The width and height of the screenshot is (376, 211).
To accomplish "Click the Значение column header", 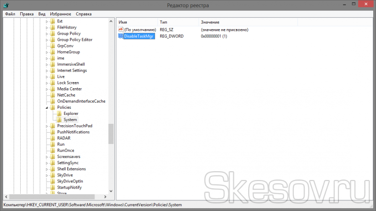I will pos(210,22).
